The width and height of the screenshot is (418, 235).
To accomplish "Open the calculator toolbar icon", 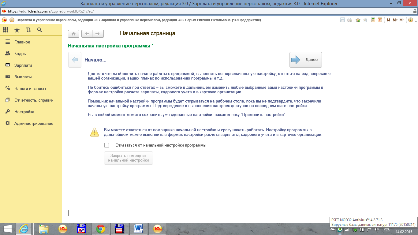I will [x=373, y=20].
